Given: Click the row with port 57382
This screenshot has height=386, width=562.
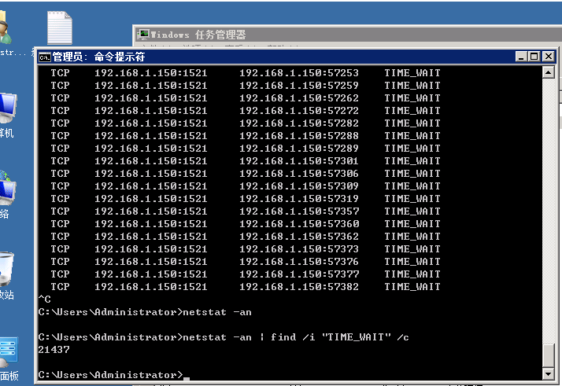Looking at the screenshot, I should pos(245,286).
